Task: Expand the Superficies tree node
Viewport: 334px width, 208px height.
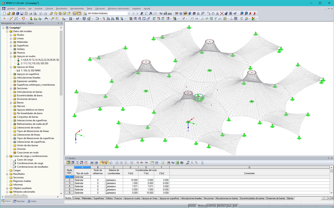Action: (11, 45)
